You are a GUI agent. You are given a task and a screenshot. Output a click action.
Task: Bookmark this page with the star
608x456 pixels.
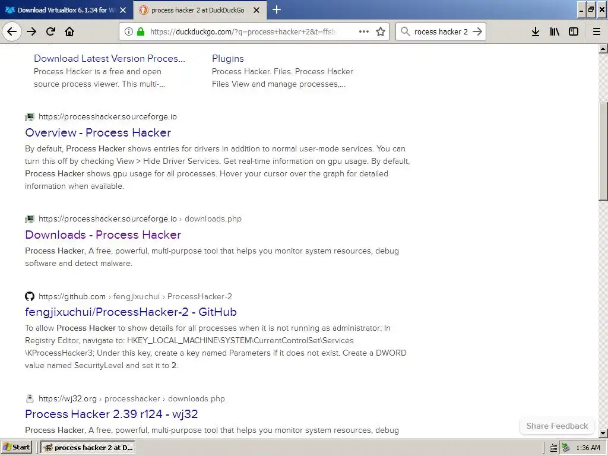381,31
